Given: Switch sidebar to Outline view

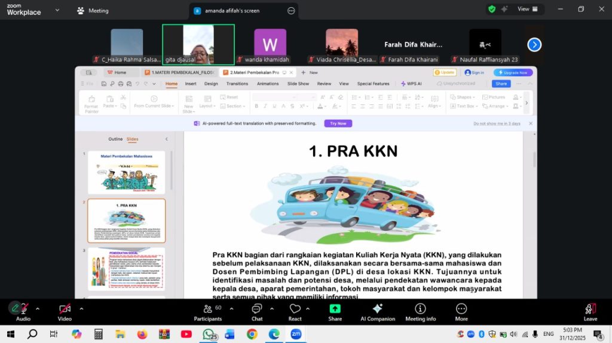Looking at the screenshot, I should pos(115,139).
